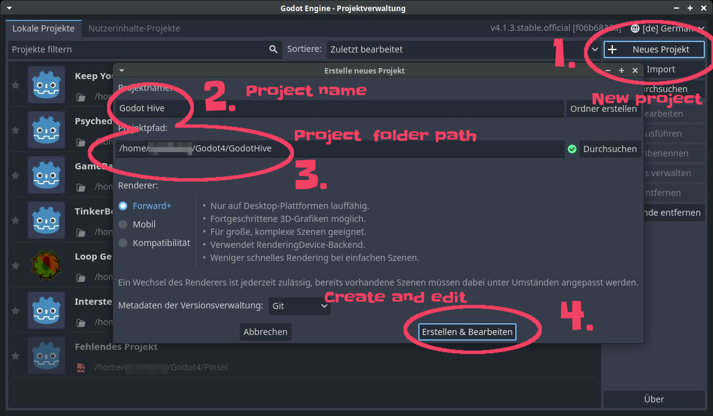
Task: Click the project path field ending in Godot4/GodotHive
Action: coord(339,148)
